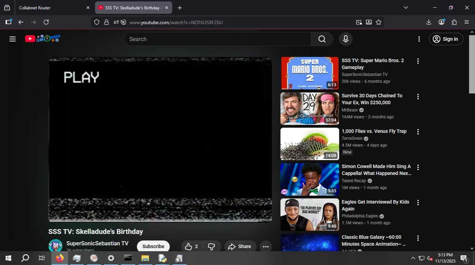Open YouTube settings three-dot menu beside Sign in

coord(419,39)
